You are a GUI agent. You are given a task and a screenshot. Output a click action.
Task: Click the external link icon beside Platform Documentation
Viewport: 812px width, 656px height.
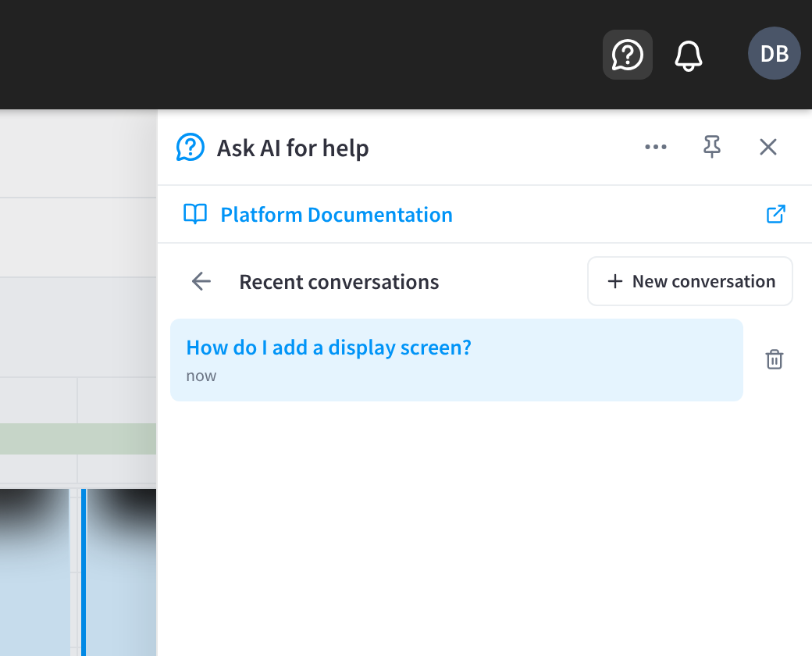coord(775,214)
